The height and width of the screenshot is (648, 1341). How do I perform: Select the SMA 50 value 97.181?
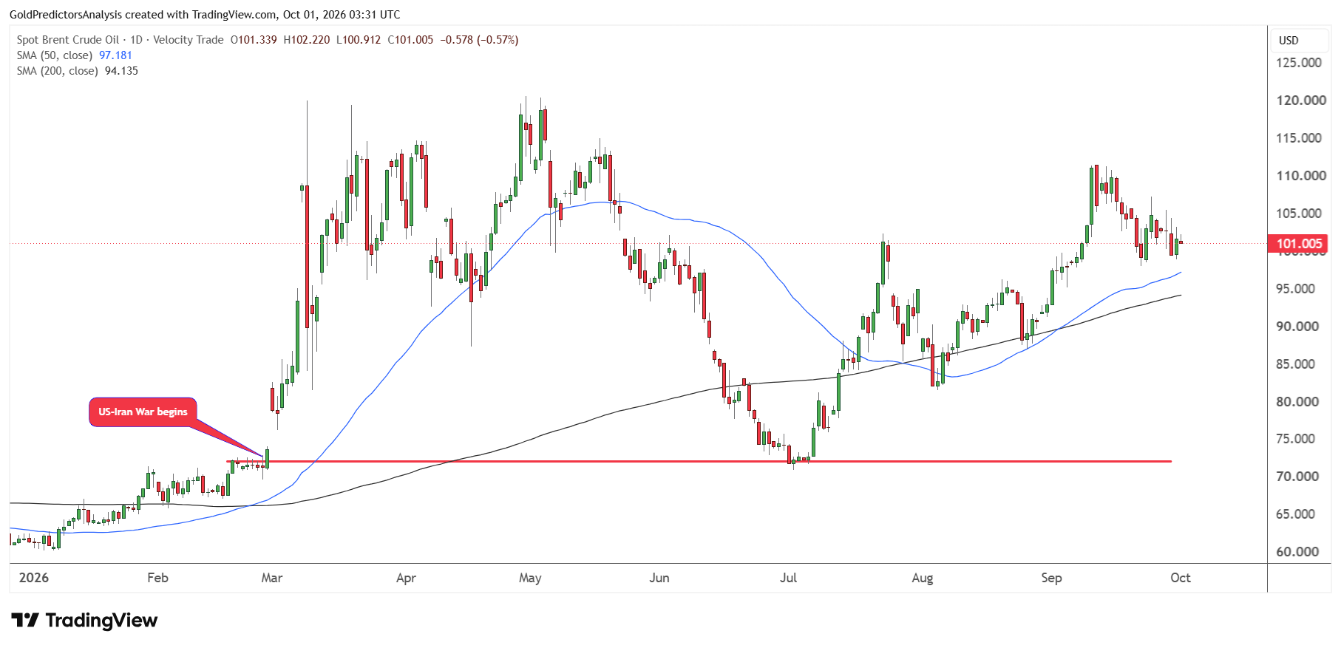coord(115,55)
